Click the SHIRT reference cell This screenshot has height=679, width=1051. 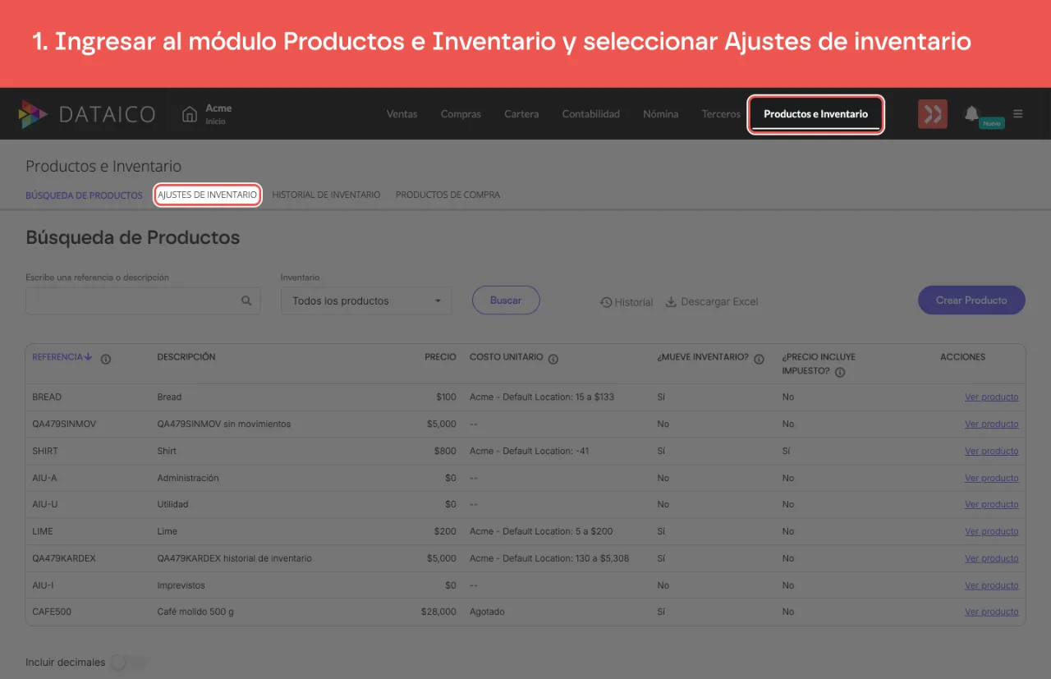pos(45,451)
